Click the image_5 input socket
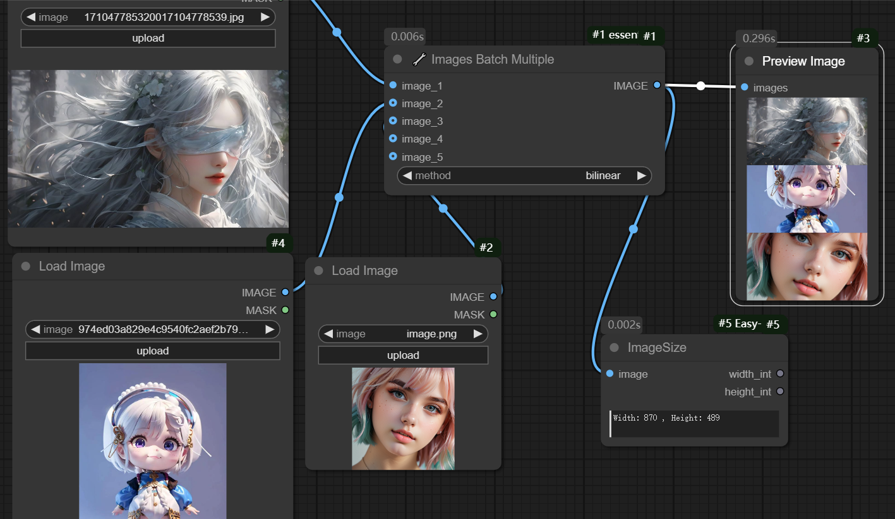The image size is (895, 519). 393,156
